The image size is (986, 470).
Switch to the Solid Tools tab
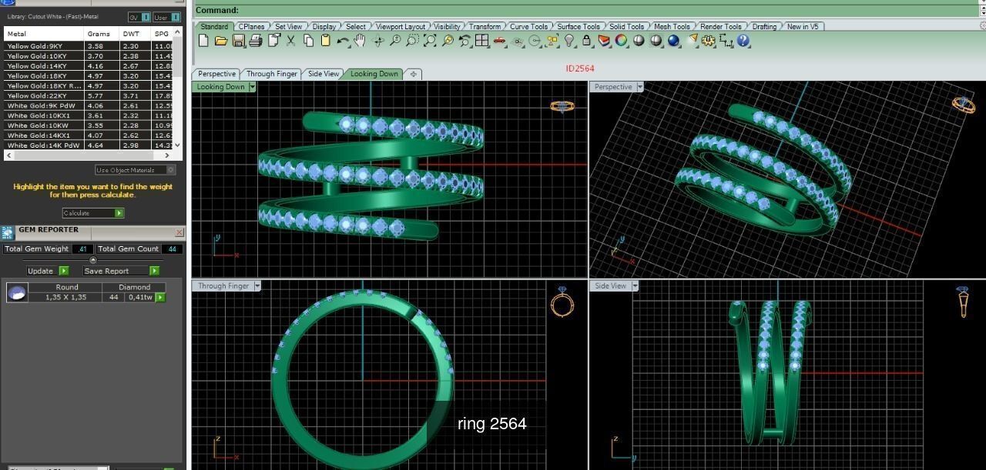(x=626, y=26)
